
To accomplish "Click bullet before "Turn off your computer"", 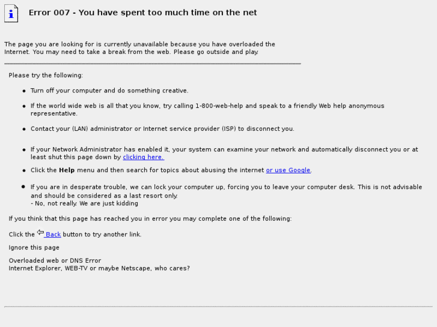I will click(x=24, y=91).
